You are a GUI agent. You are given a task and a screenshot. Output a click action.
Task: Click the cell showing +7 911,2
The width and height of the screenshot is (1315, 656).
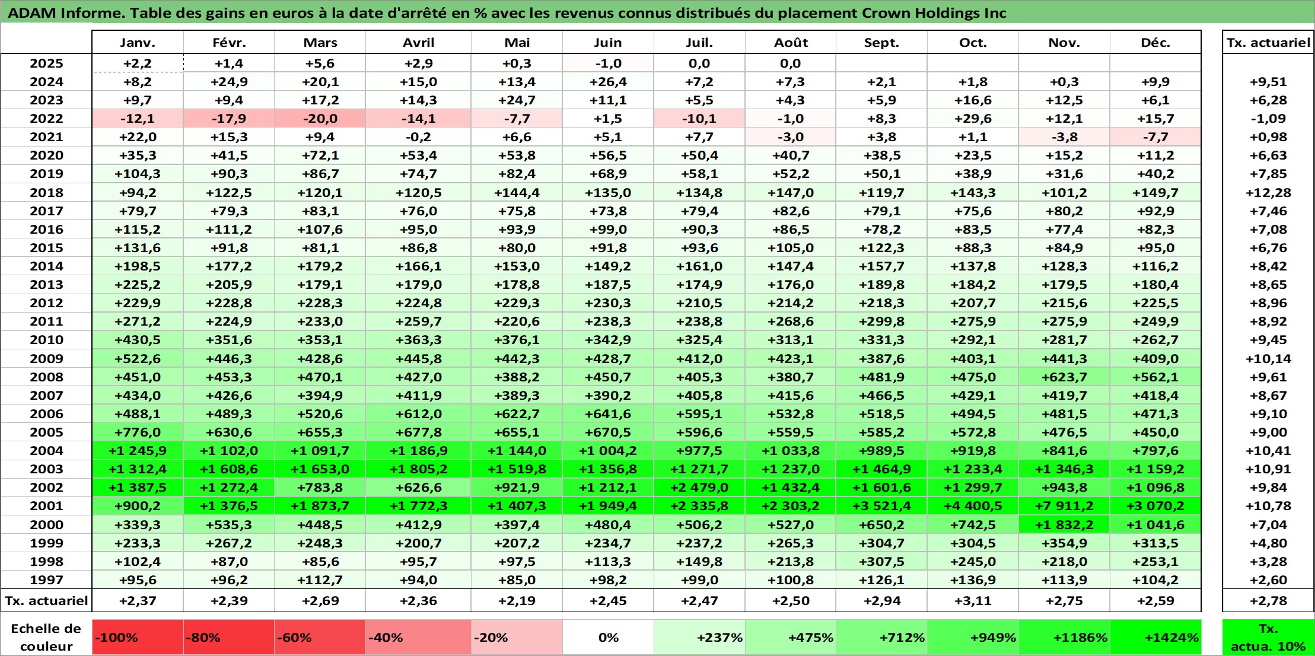(x=1064, y=506)
